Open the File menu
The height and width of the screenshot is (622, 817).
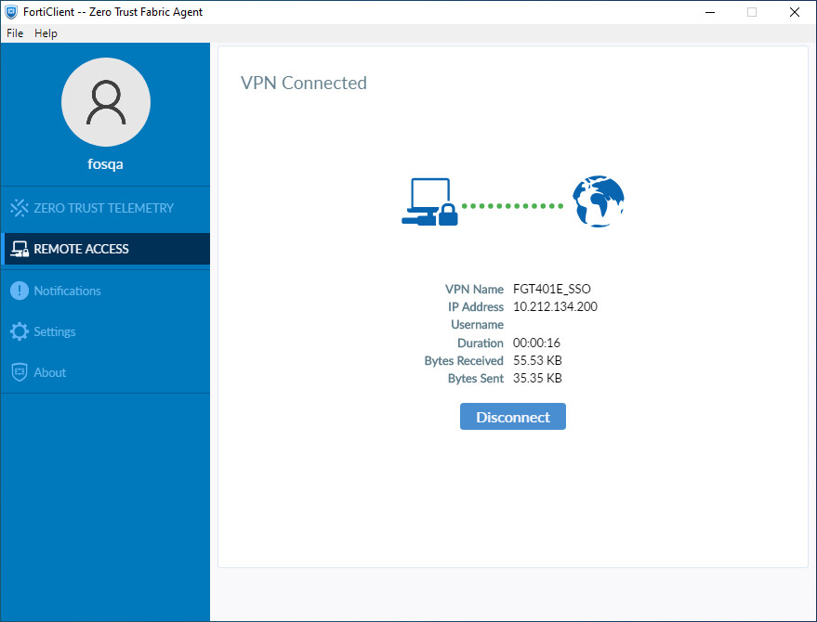click(14, 32)
